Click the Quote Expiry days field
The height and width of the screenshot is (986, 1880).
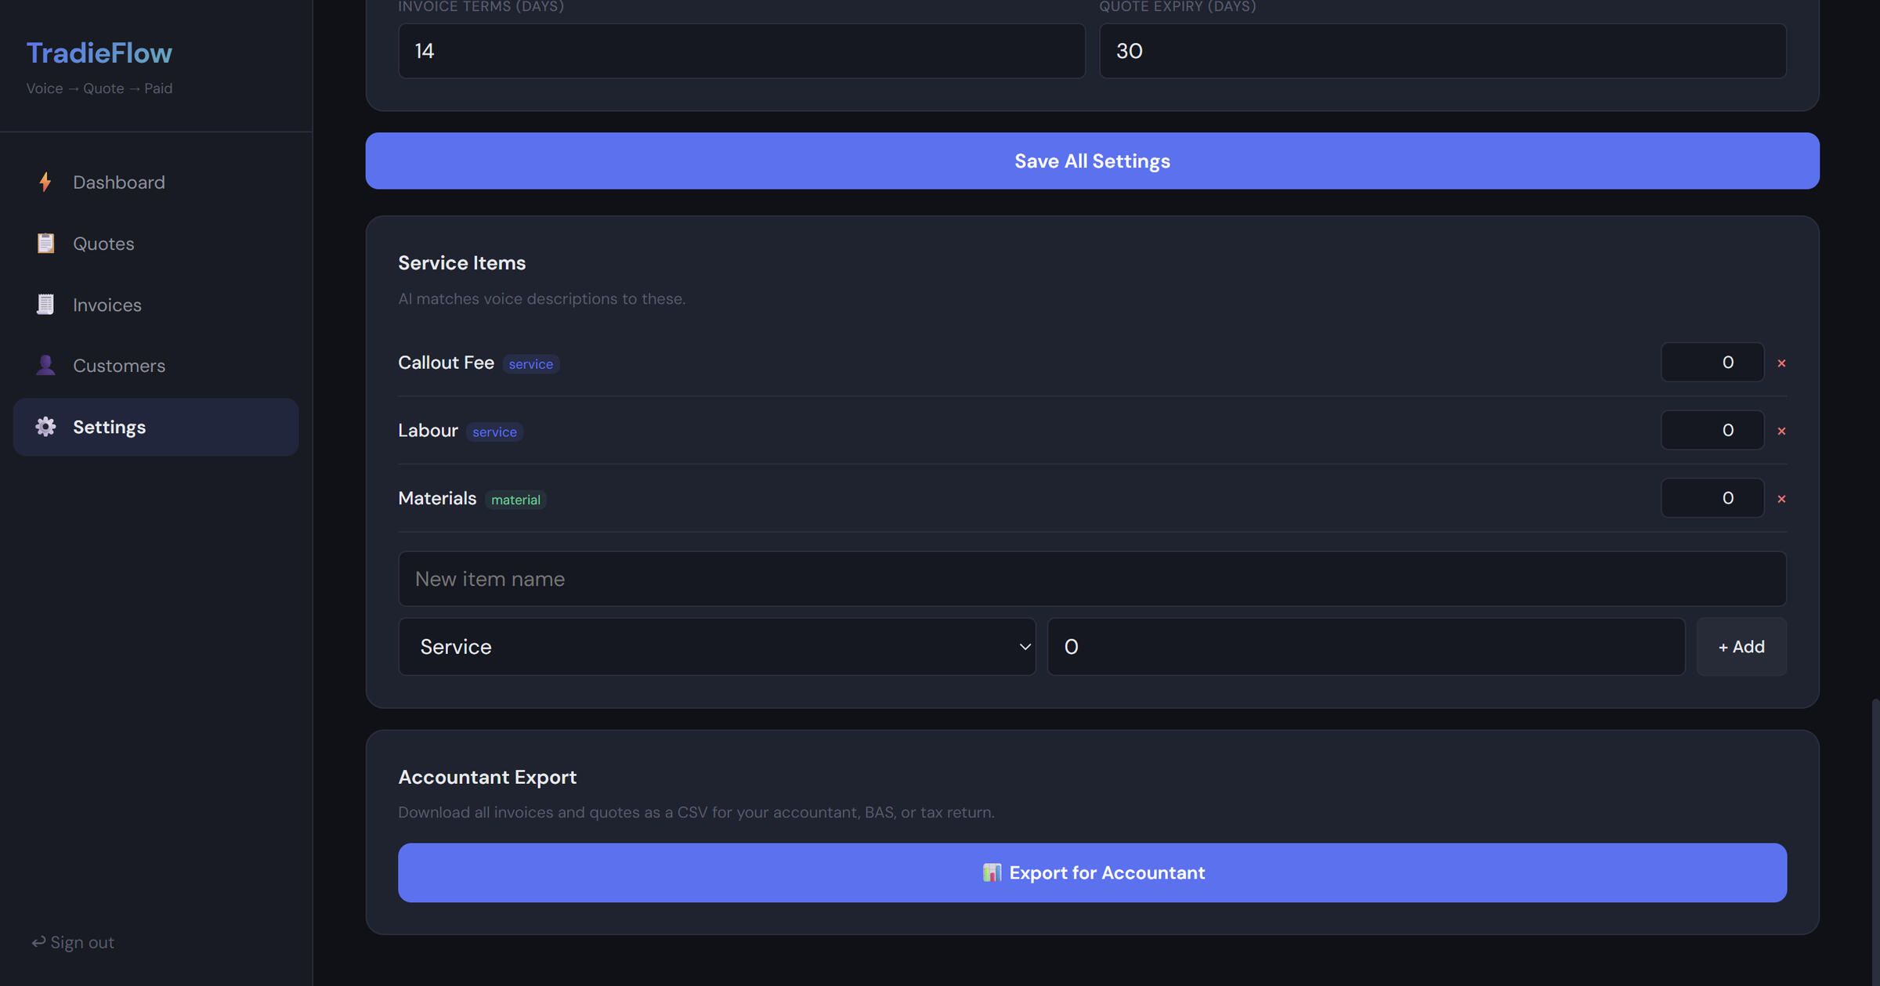1442,51
